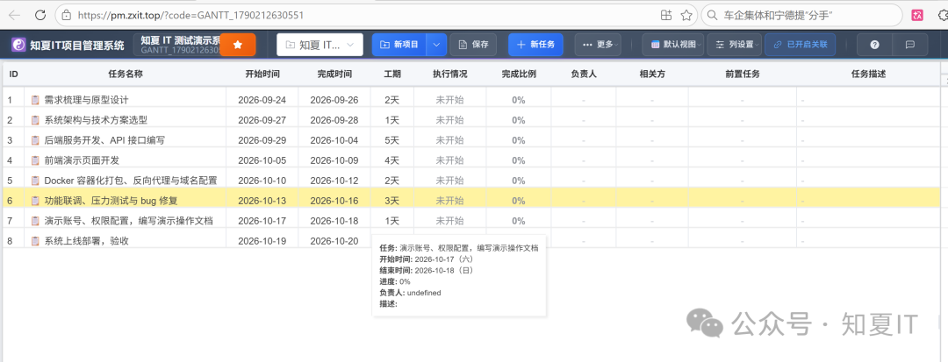948x362 pixels.
Task: Click the ID 6 cell
Action: click(10, 201)
